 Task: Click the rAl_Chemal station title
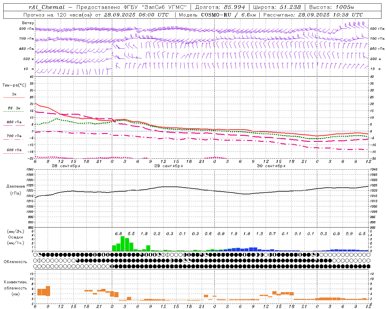pyautogui.click(x=46, y=7)
